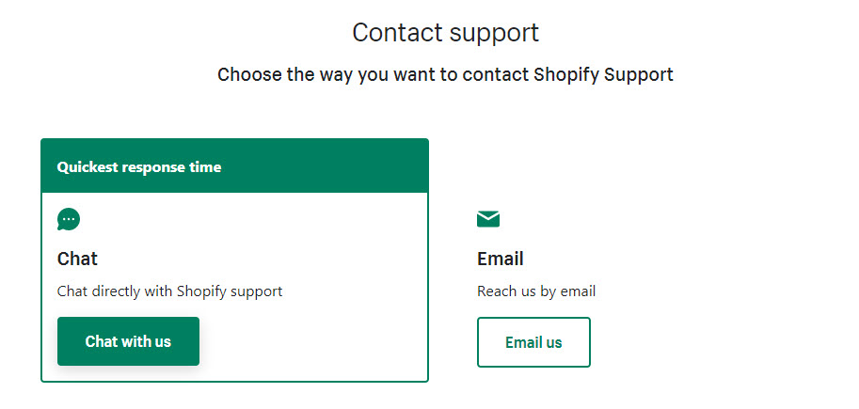Click the word "Choose" in the subtitle
859x409 pixels.
point(249,74)
